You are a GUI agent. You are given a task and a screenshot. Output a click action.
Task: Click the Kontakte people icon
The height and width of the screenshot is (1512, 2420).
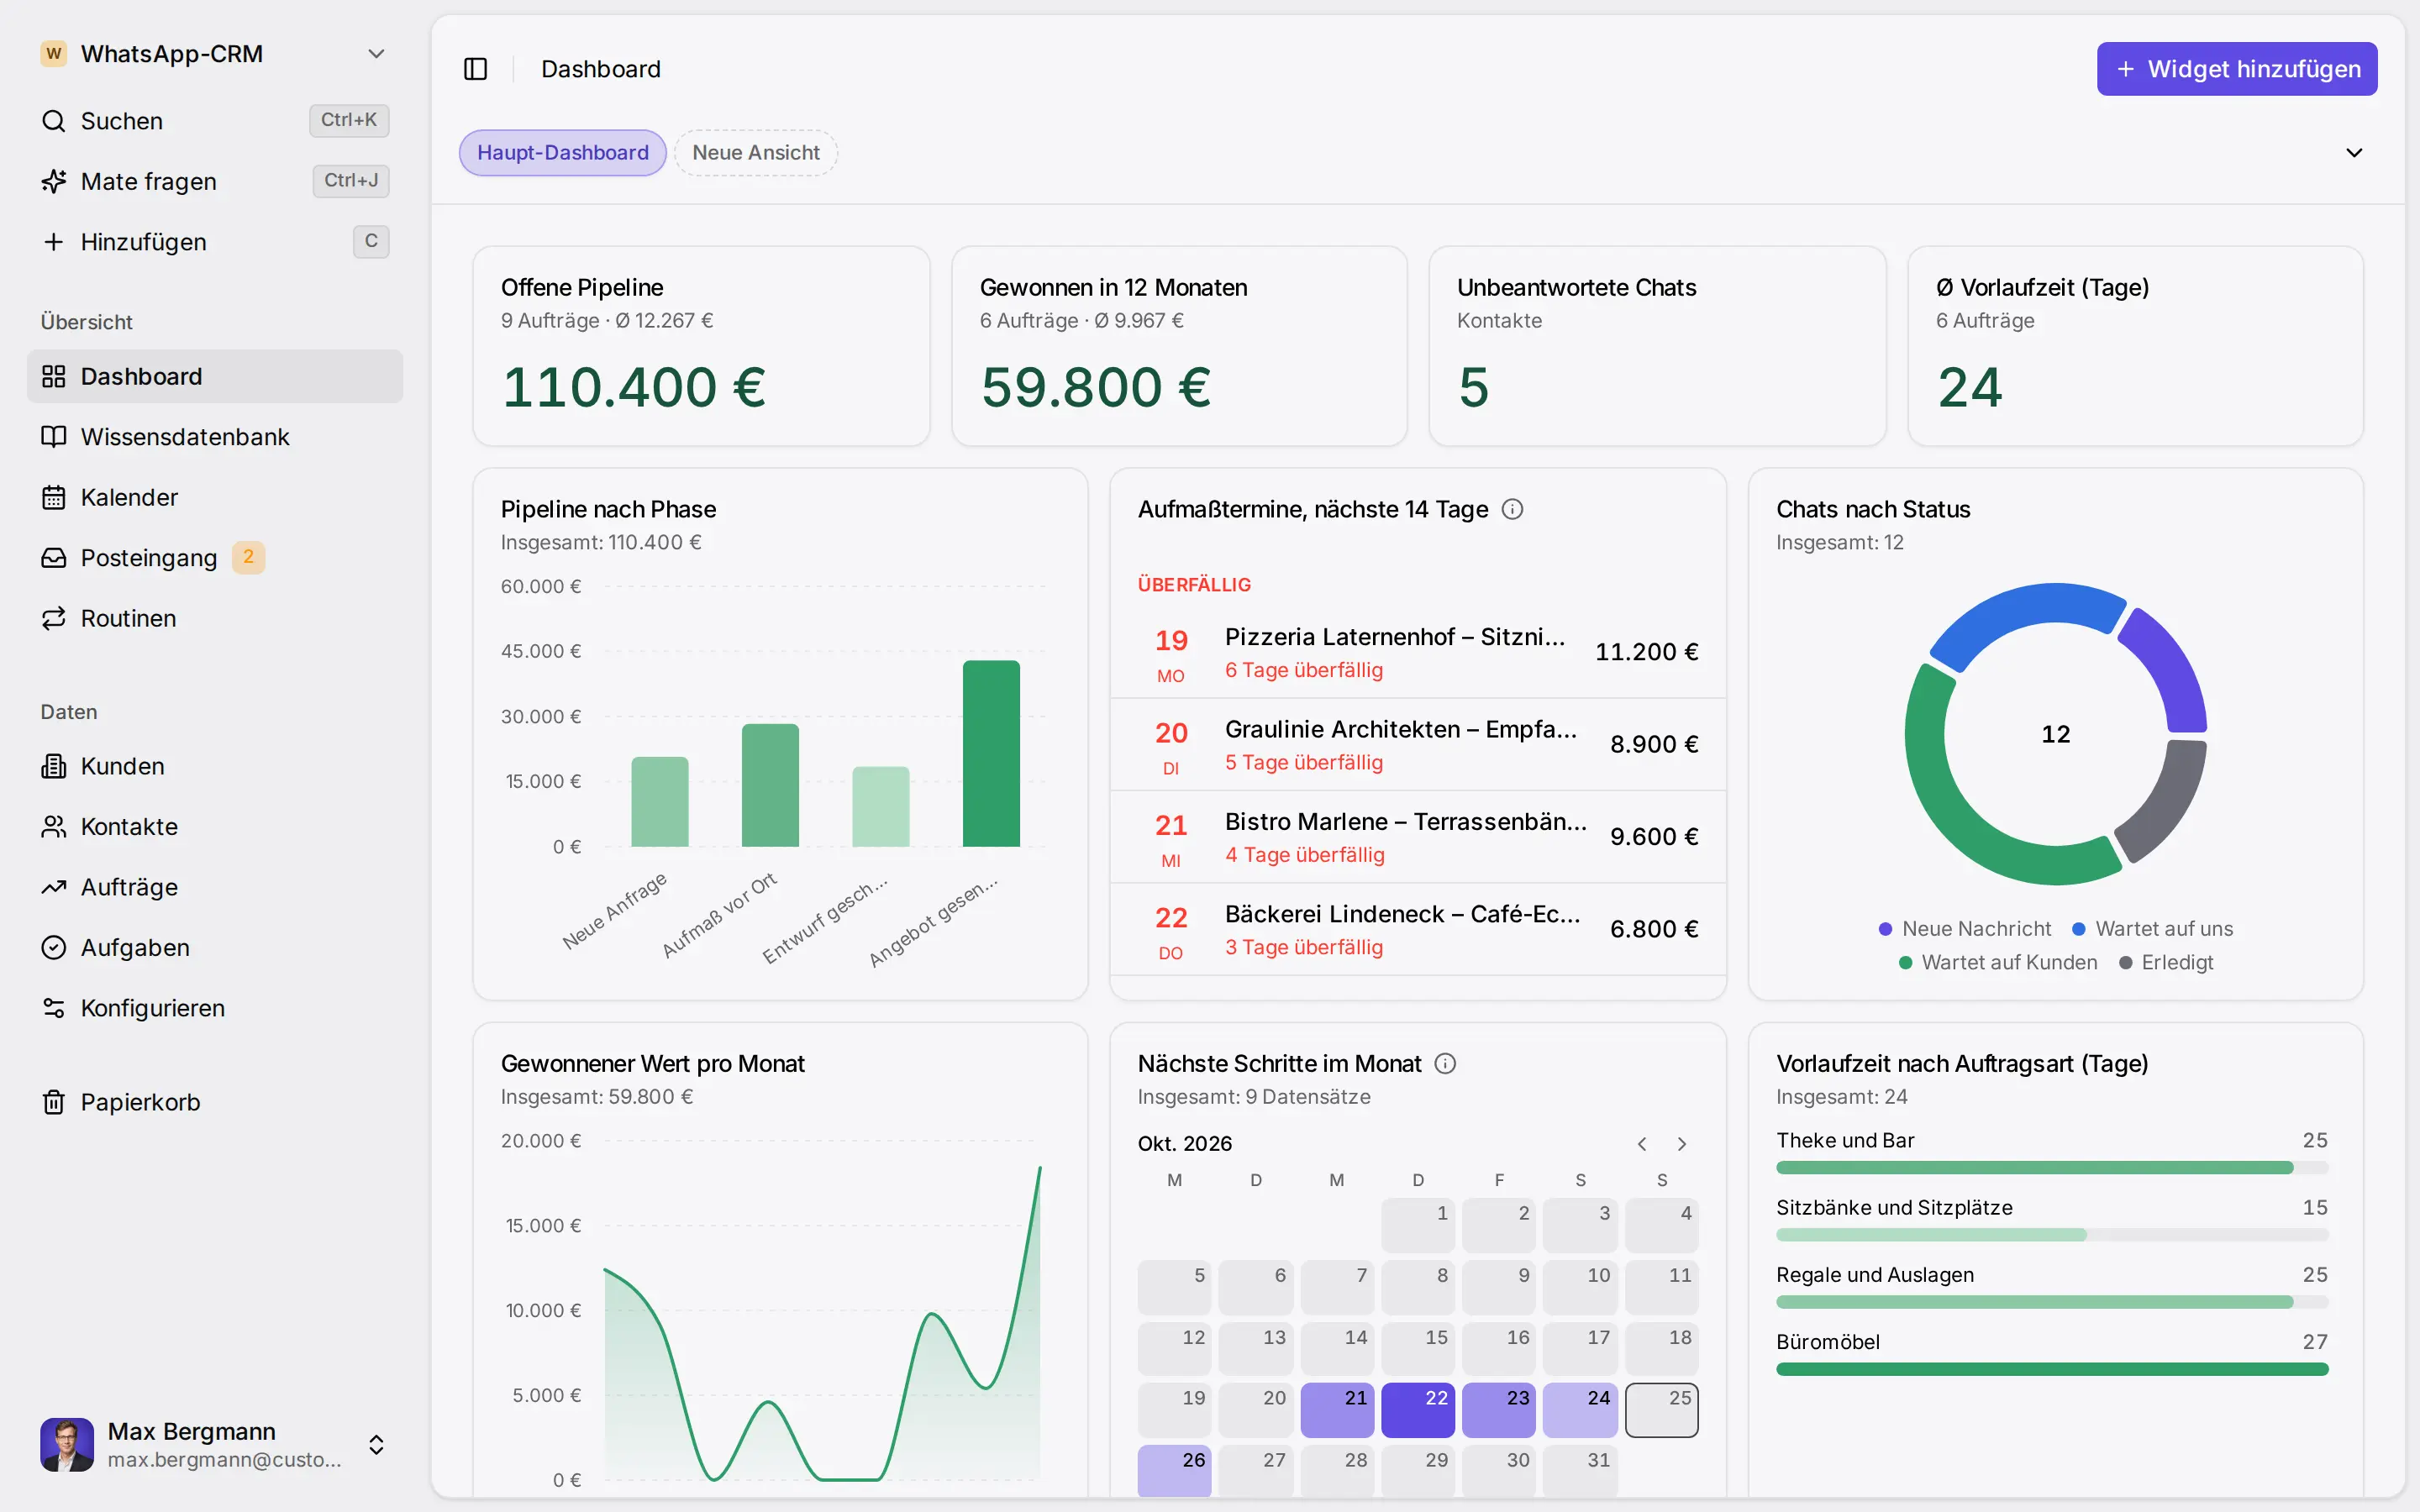[53, 827]
